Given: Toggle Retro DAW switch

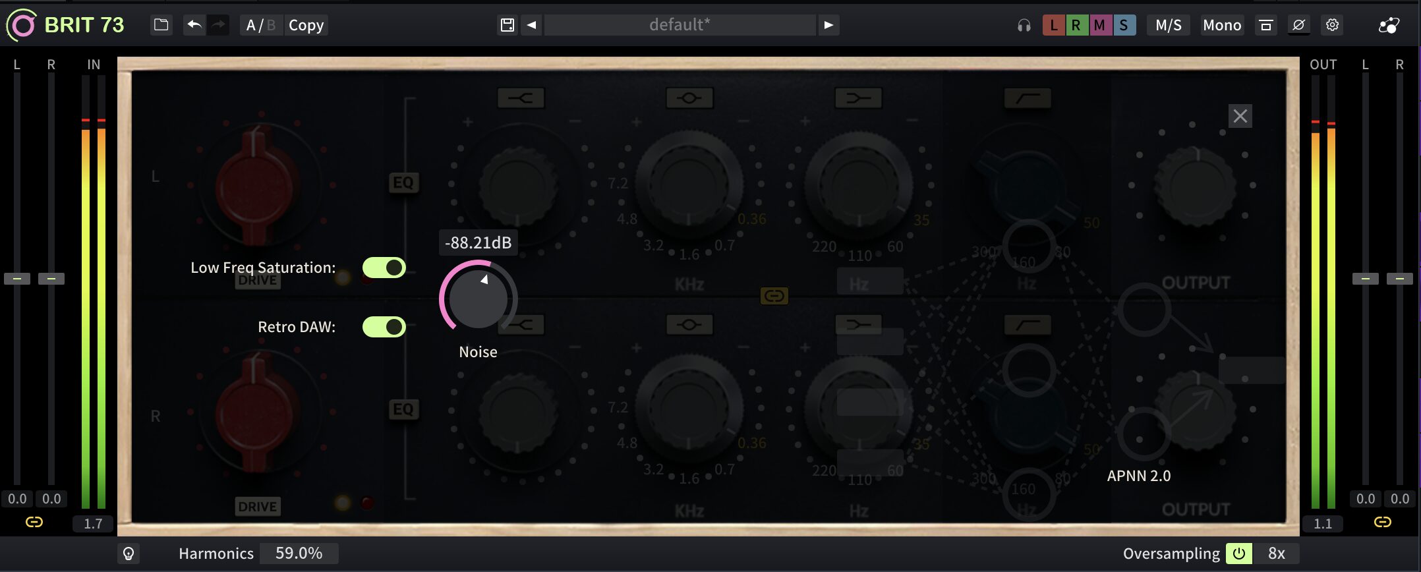Looking at the screenshot, I should click(x=384, y=327).
